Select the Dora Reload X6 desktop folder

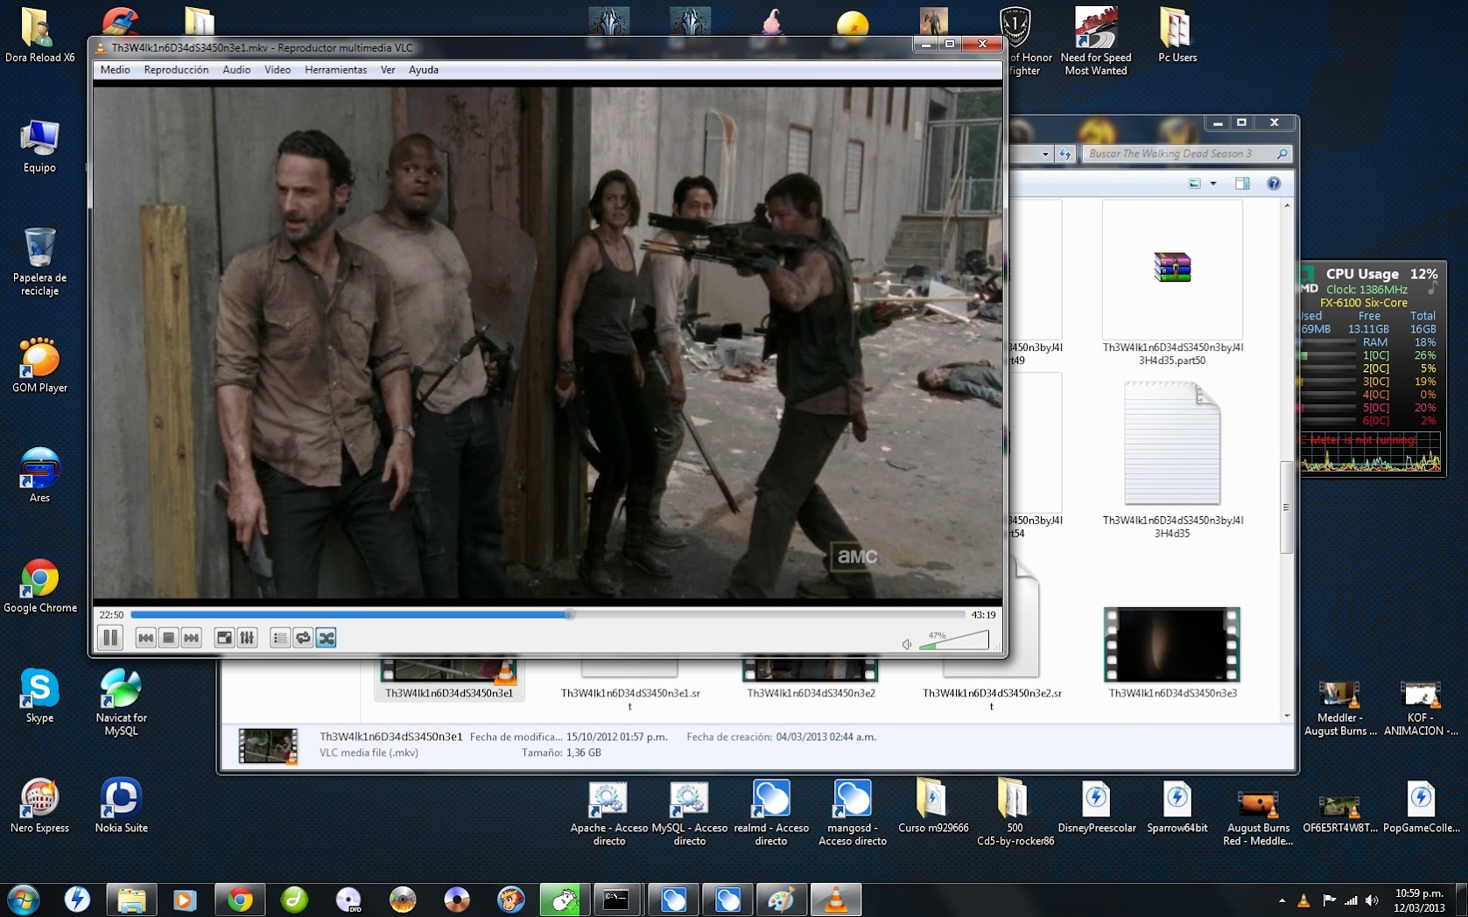point(39,35)
